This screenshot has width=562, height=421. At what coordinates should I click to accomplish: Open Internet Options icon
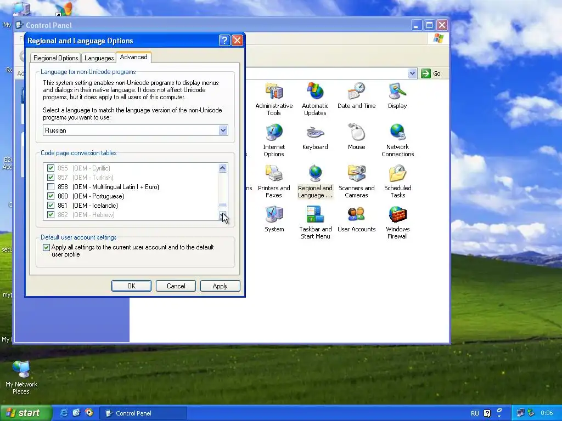click(274, 133)
